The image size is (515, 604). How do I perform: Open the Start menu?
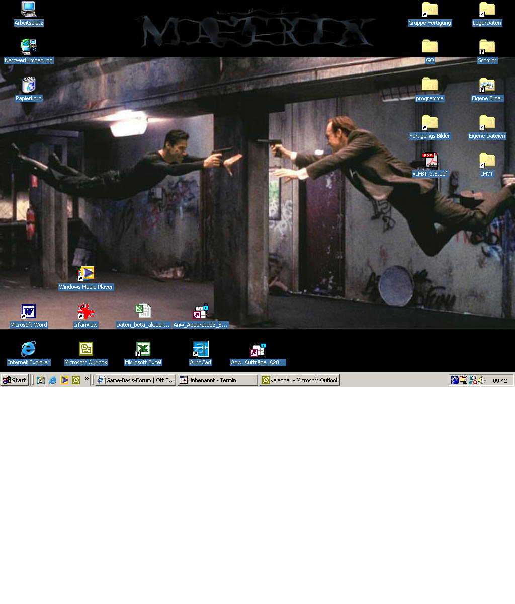(x=15, y=380)
